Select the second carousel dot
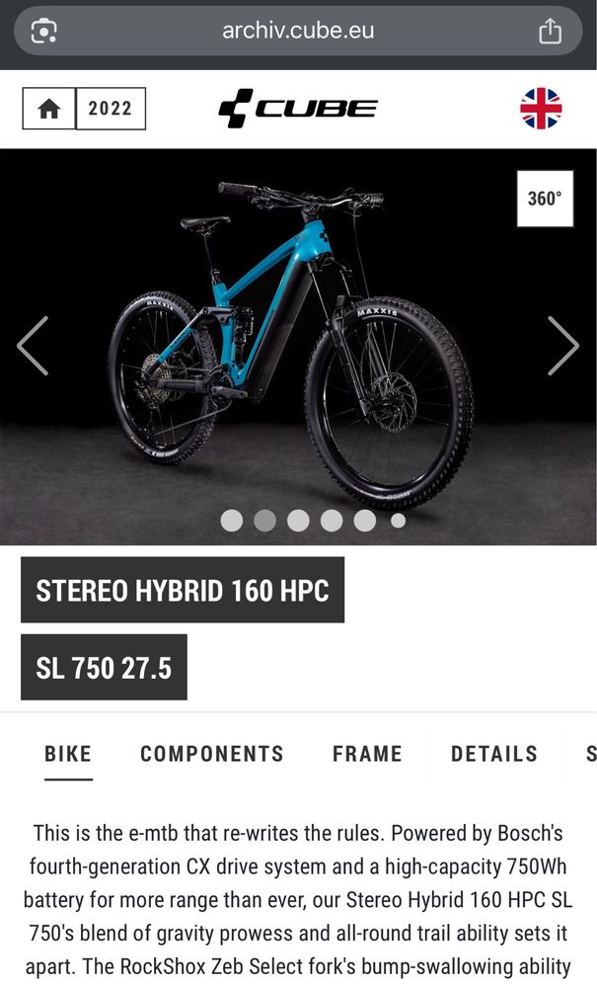Viewport: 597px width, 987px height. [x=264, y=521]
